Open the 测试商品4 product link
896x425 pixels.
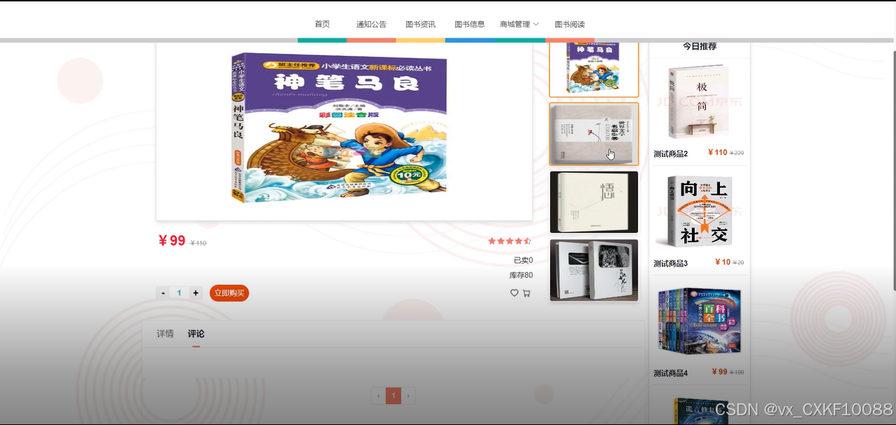671,373
